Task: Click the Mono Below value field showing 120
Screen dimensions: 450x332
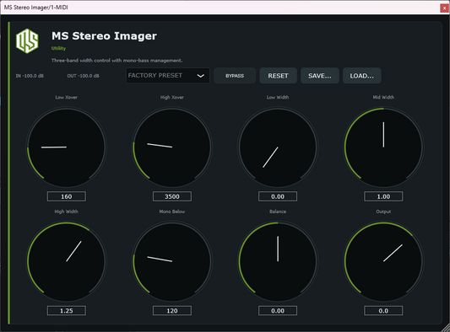Action: [x=172, y=311]
